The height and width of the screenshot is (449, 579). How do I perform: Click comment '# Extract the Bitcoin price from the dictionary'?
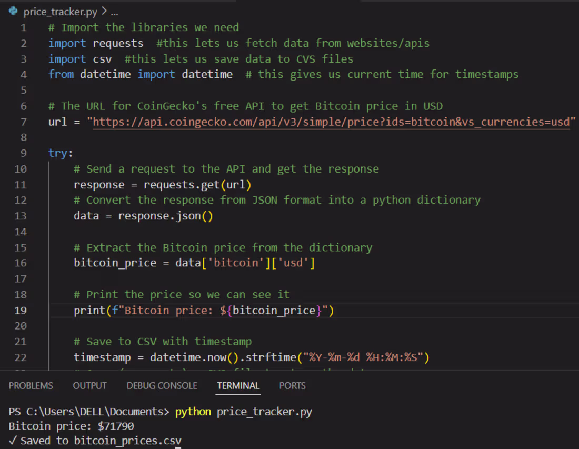click(x=223, y=247)
